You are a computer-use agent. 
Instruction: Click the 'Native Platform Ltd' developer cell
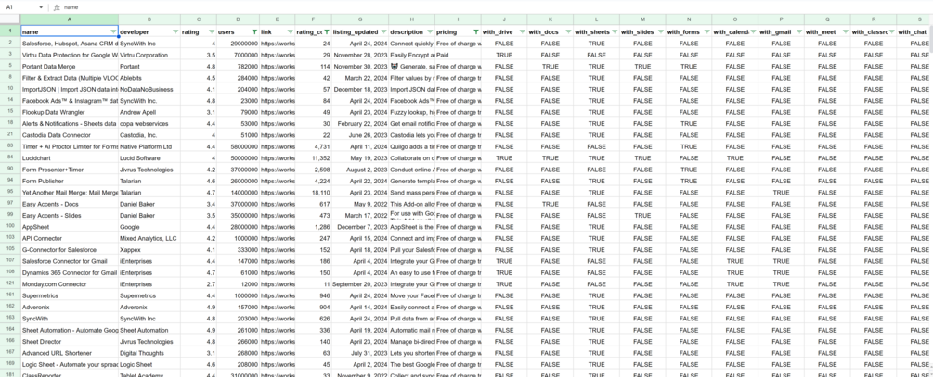(149, 146)
